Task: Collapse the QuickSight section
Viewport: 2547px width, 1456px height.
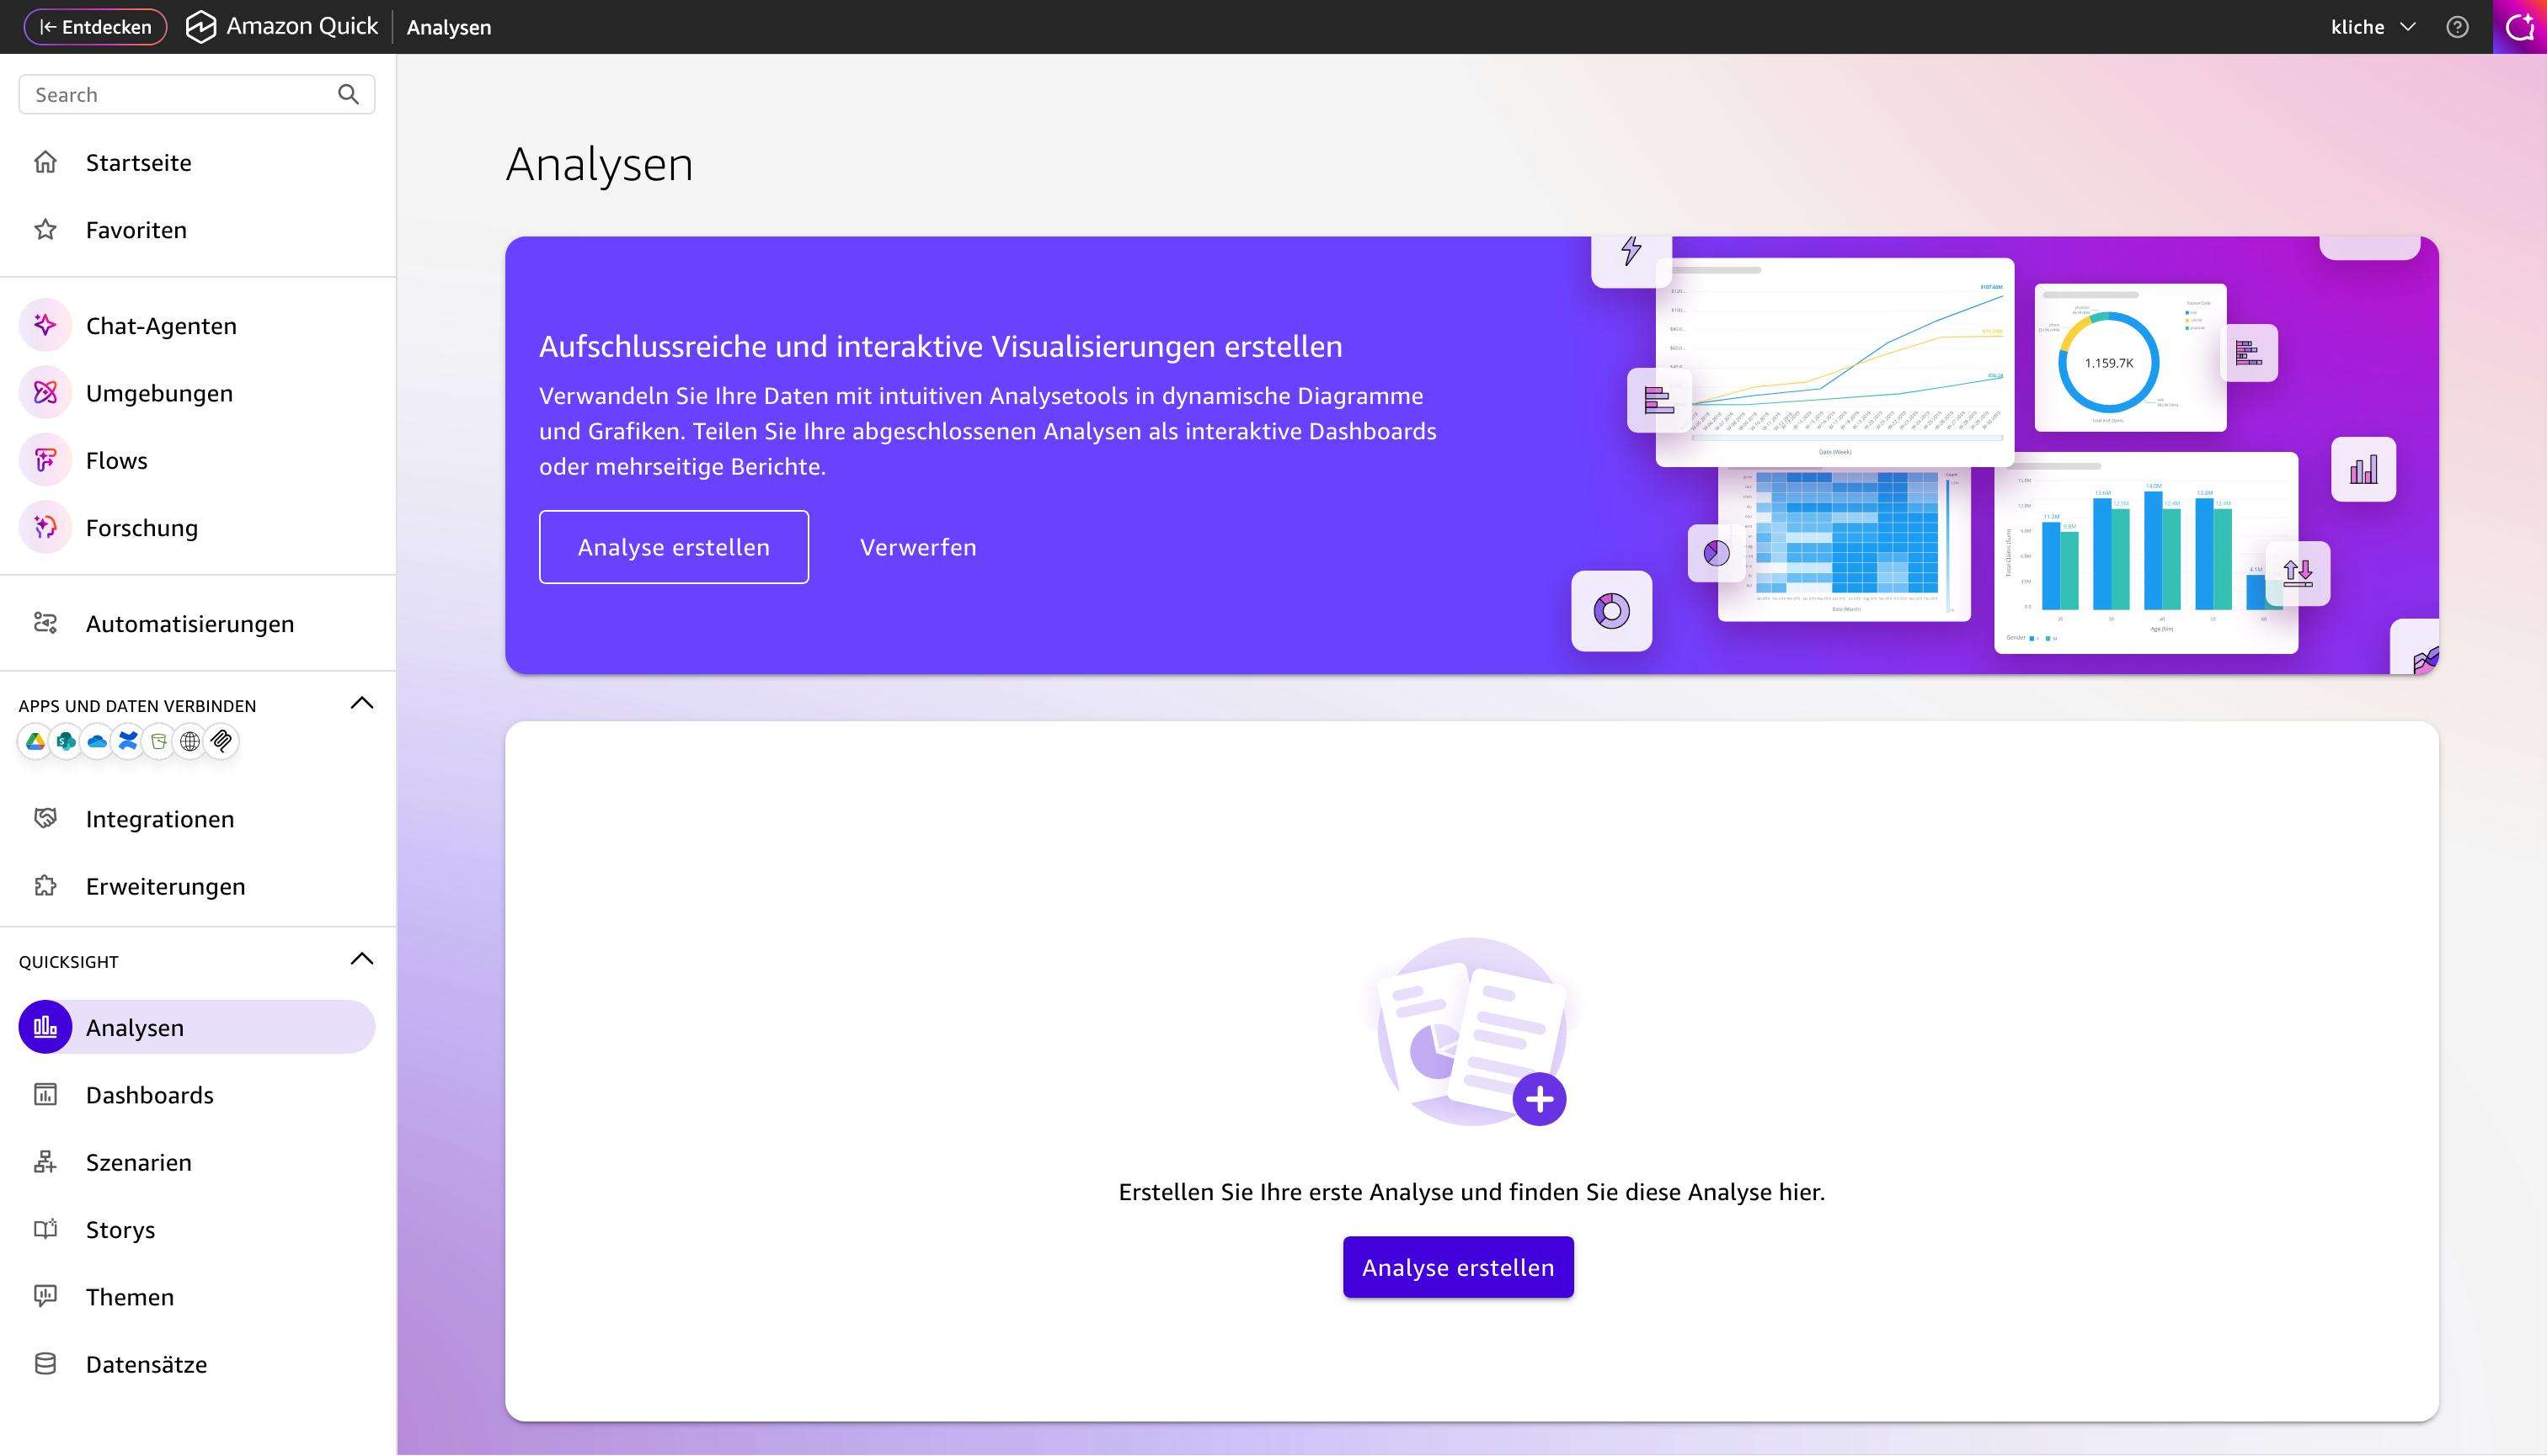Action: coord(362,959)
